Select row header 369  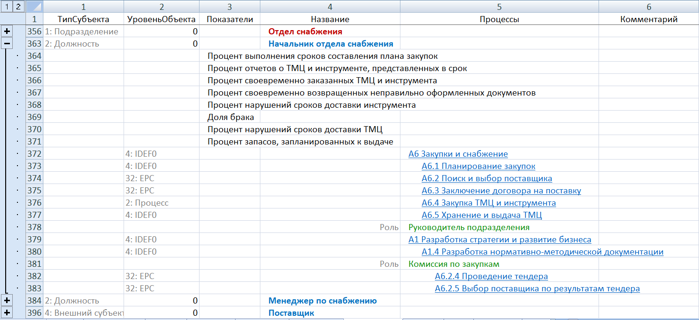34,117
